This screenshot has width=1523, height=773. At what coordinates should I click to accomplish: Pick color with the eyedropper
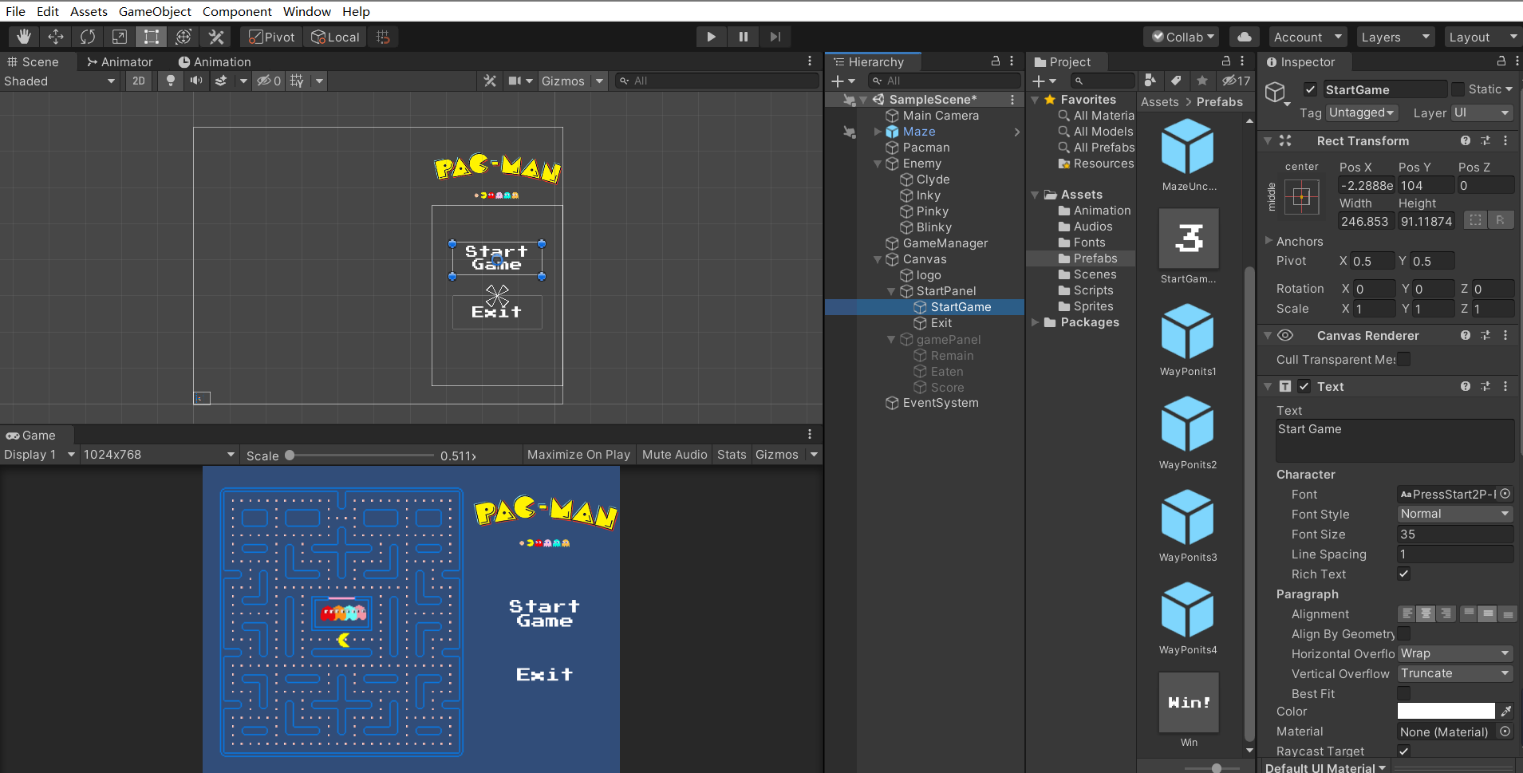click(1505, 711)
